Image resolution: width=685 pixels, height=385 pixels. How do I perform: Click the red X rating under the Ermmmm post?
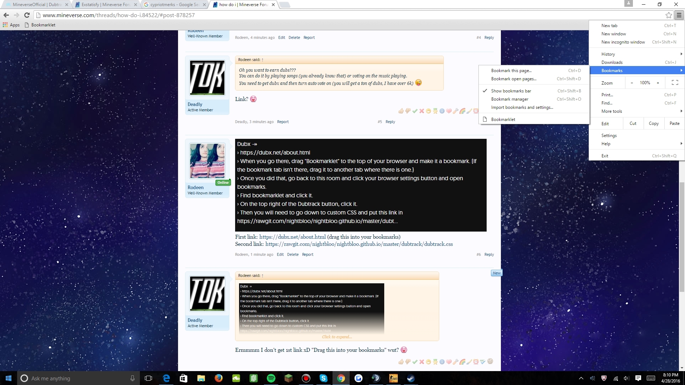[422, 361]
